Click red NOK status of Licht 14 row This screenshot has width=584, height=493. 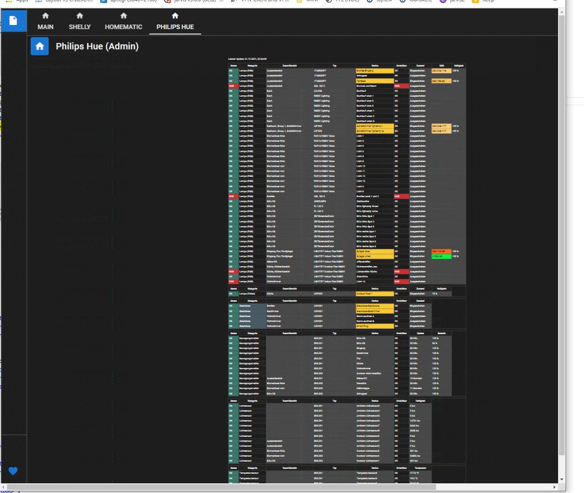coord(233,281)
